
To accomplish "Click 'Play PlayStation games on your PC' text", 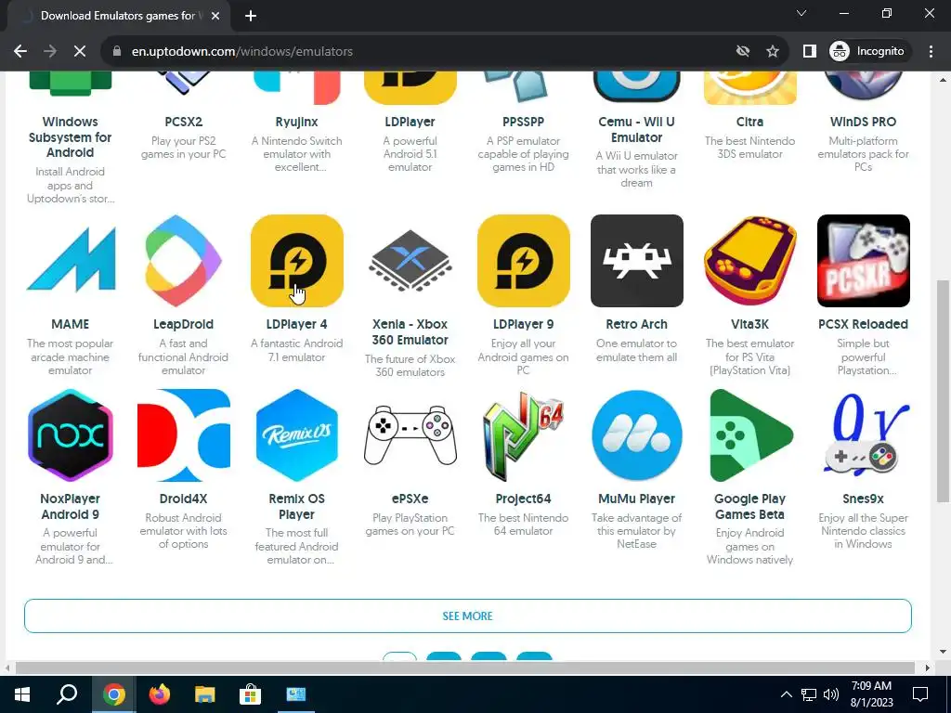I will pos(410,525).
